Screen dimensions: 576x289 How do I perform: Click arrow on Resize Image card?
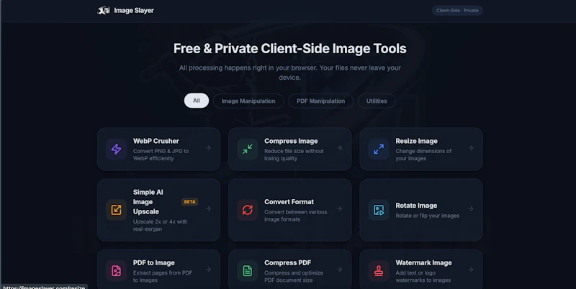pyautogui.click(x=471, y=148)
